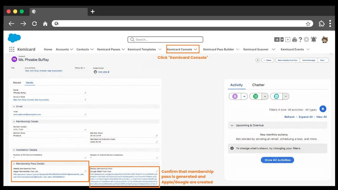Screen dimensions: 338x190
Task: Click the browser reload button
Action: [34, 23]
